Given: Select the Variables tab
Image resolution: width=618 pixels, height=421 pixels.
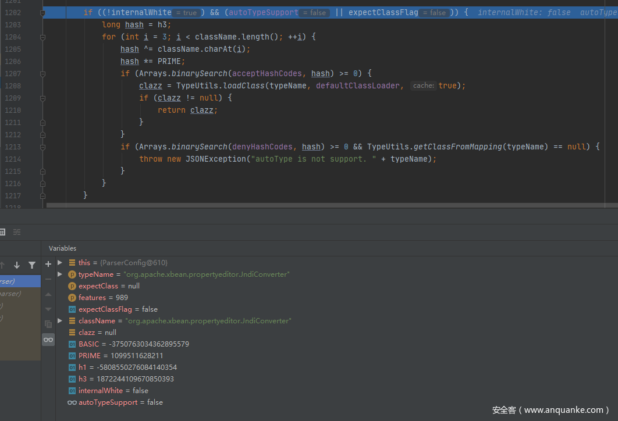Looking at the screenshot, I should [62, 248].
